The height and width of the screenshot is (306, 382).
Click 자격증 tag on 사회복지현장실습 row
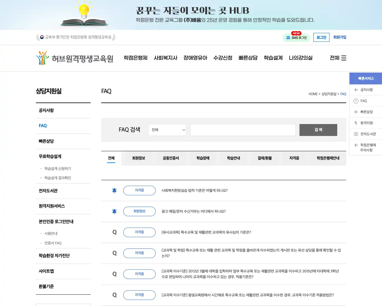(139, 190)
